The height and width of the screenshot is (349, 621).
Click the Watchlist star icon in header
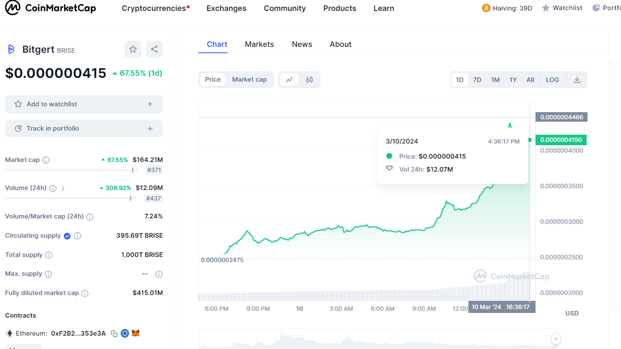point(546,8)
